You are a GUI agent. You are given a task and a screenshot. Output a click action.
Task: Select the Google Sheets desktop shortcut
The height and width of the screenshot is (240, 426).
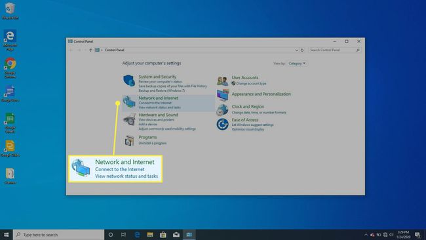click(10, 123)
